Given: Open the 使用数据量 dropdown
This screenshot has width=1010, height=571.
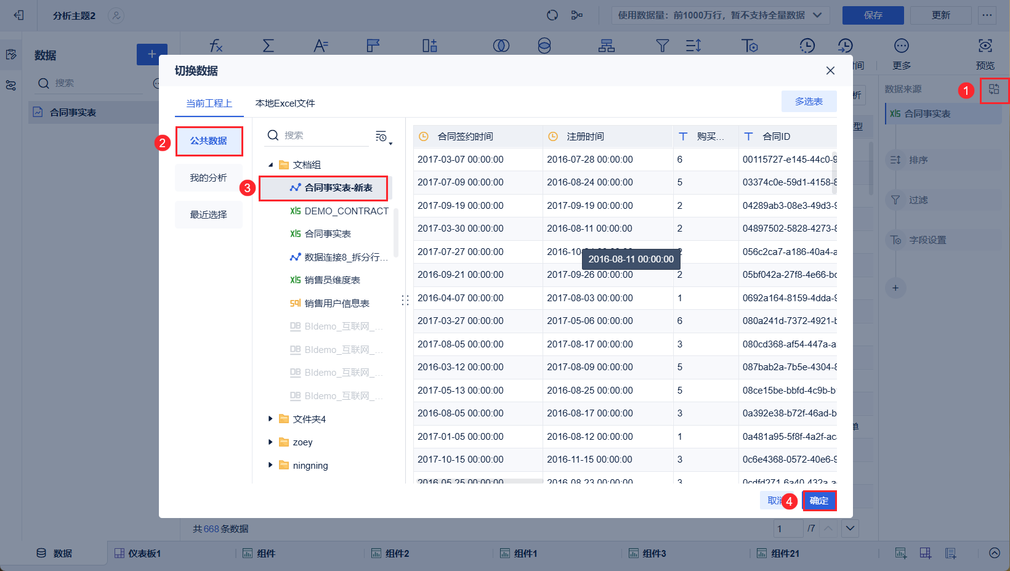Looking at the screenshot, I should click(721, 15).
